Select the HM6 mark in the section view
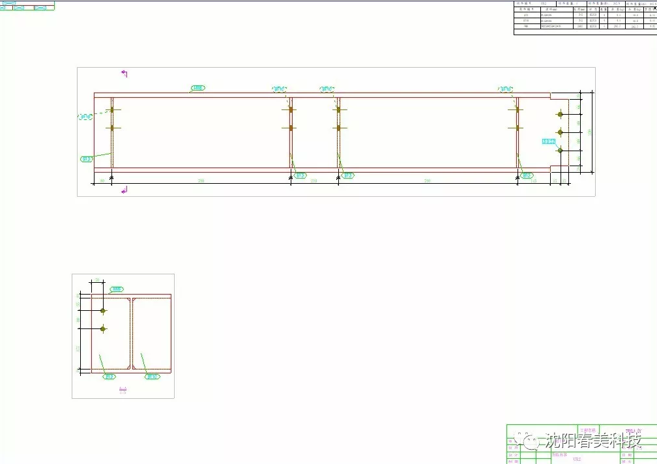Screen dimensions: 657x464 click(x=117, y=289)
